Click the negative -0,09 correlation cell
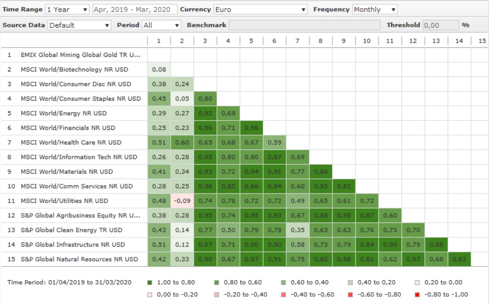The width and height of the screenshot is (489, 304). point(182,201)
